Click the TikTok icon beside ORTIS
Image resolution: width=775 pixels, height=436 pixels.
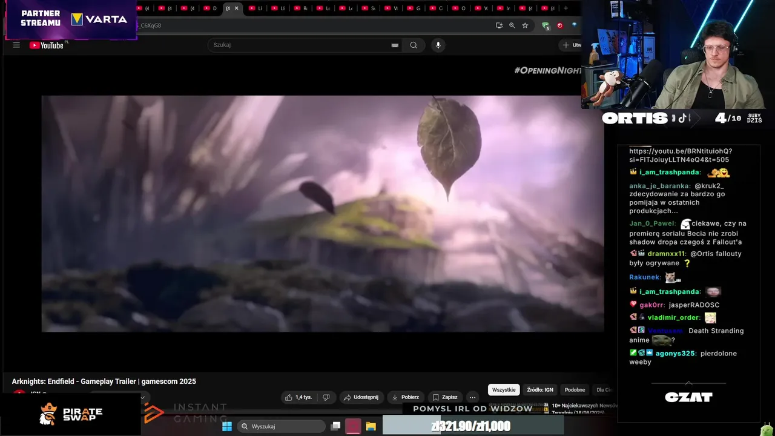point(682,119)
